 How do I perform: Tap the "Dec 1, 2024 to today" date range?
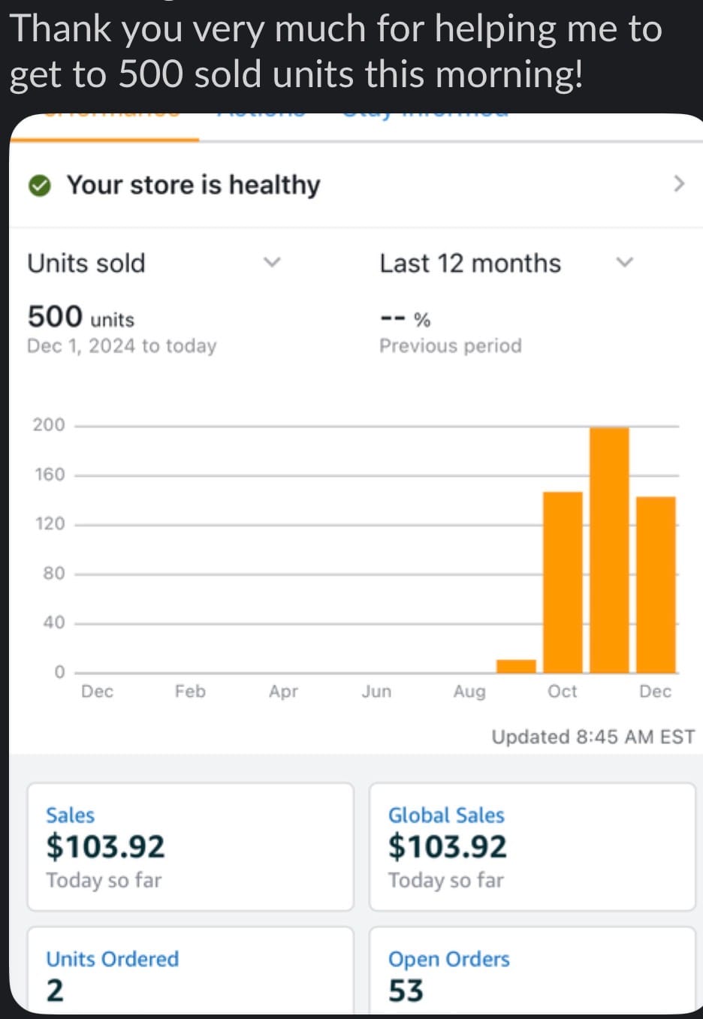pos(122,345)
